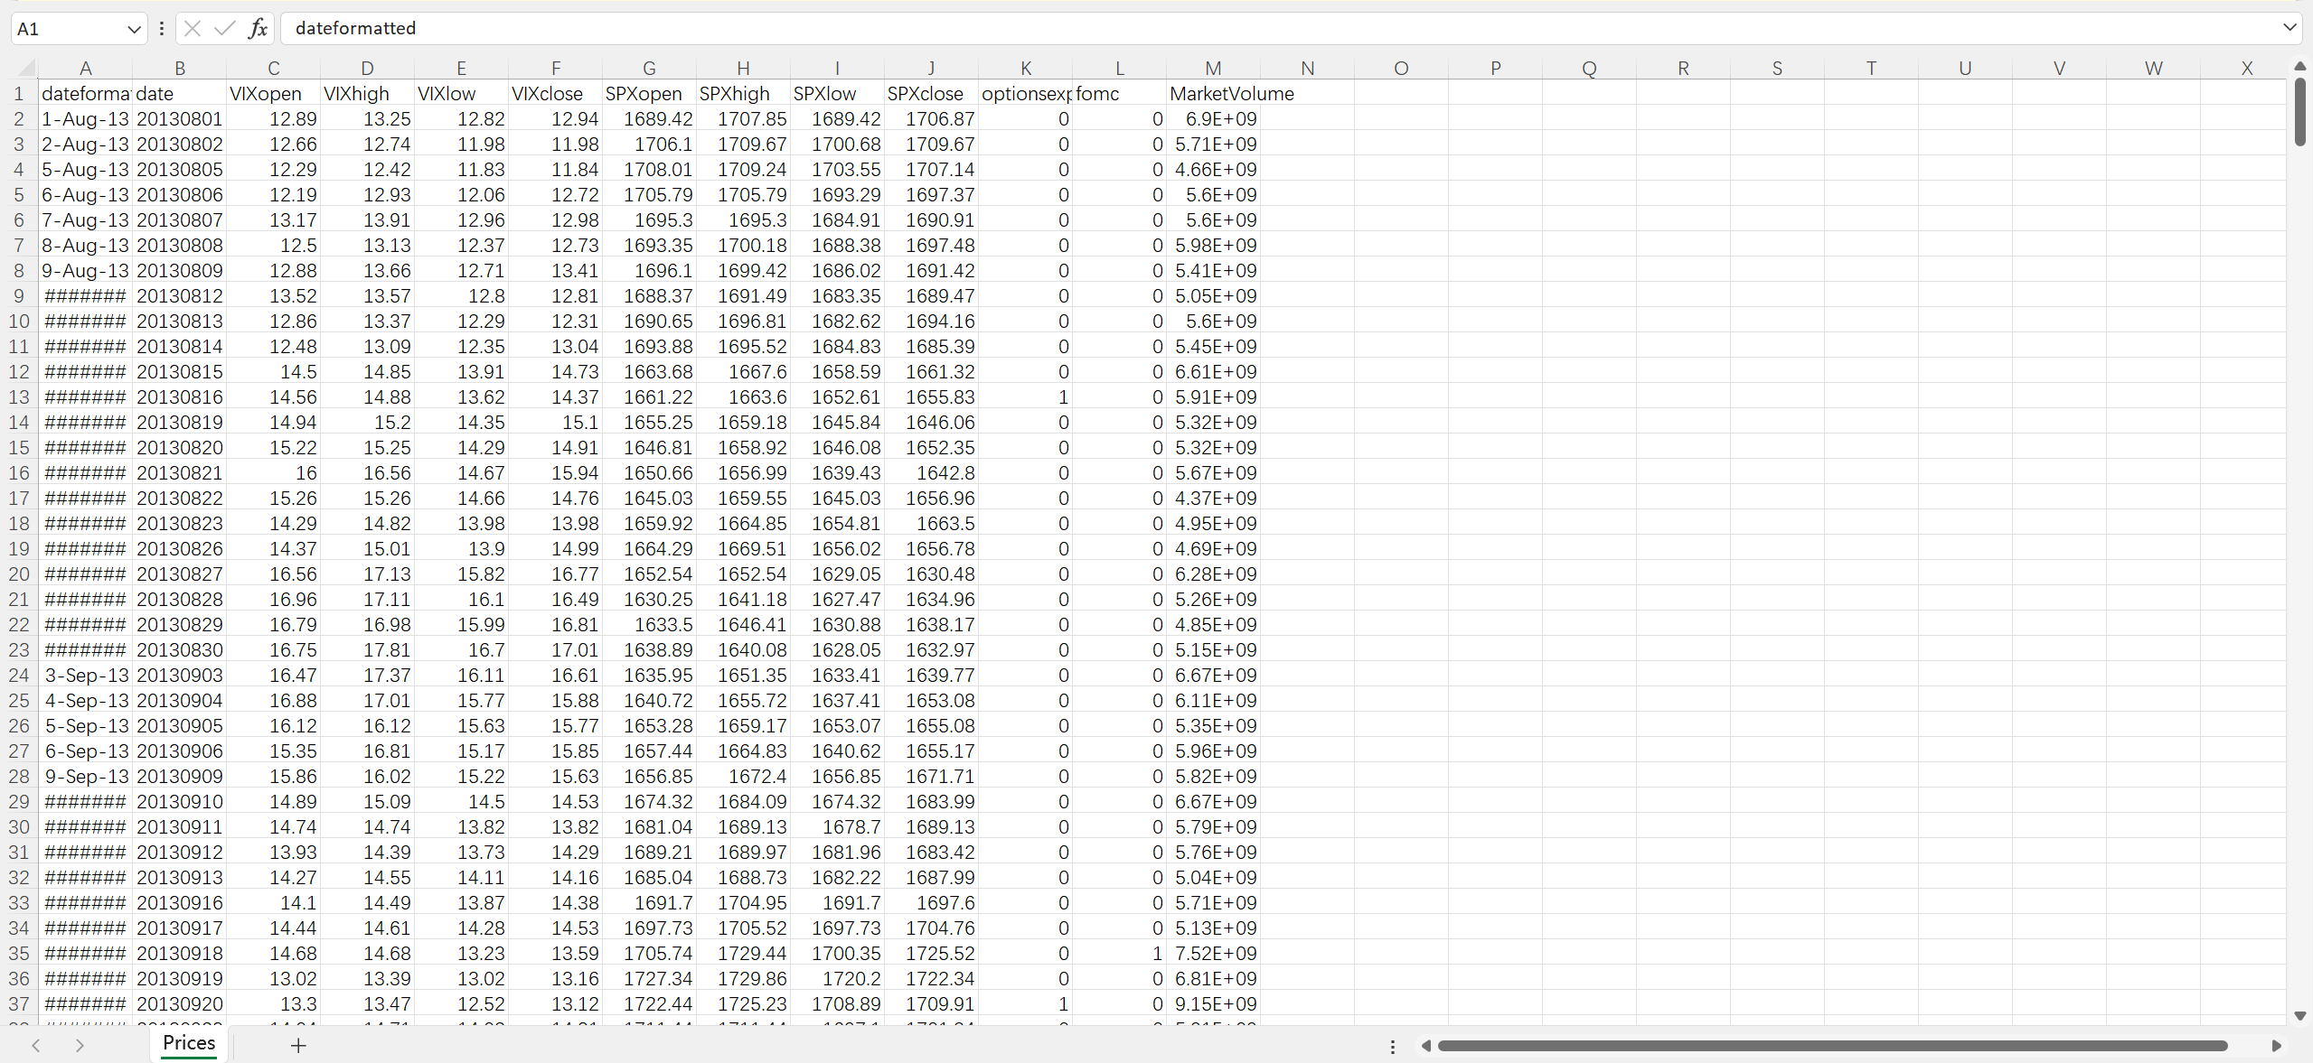Select column M header
2313x1063 pixels.
pyautogui.click(x=1213, y=68)
